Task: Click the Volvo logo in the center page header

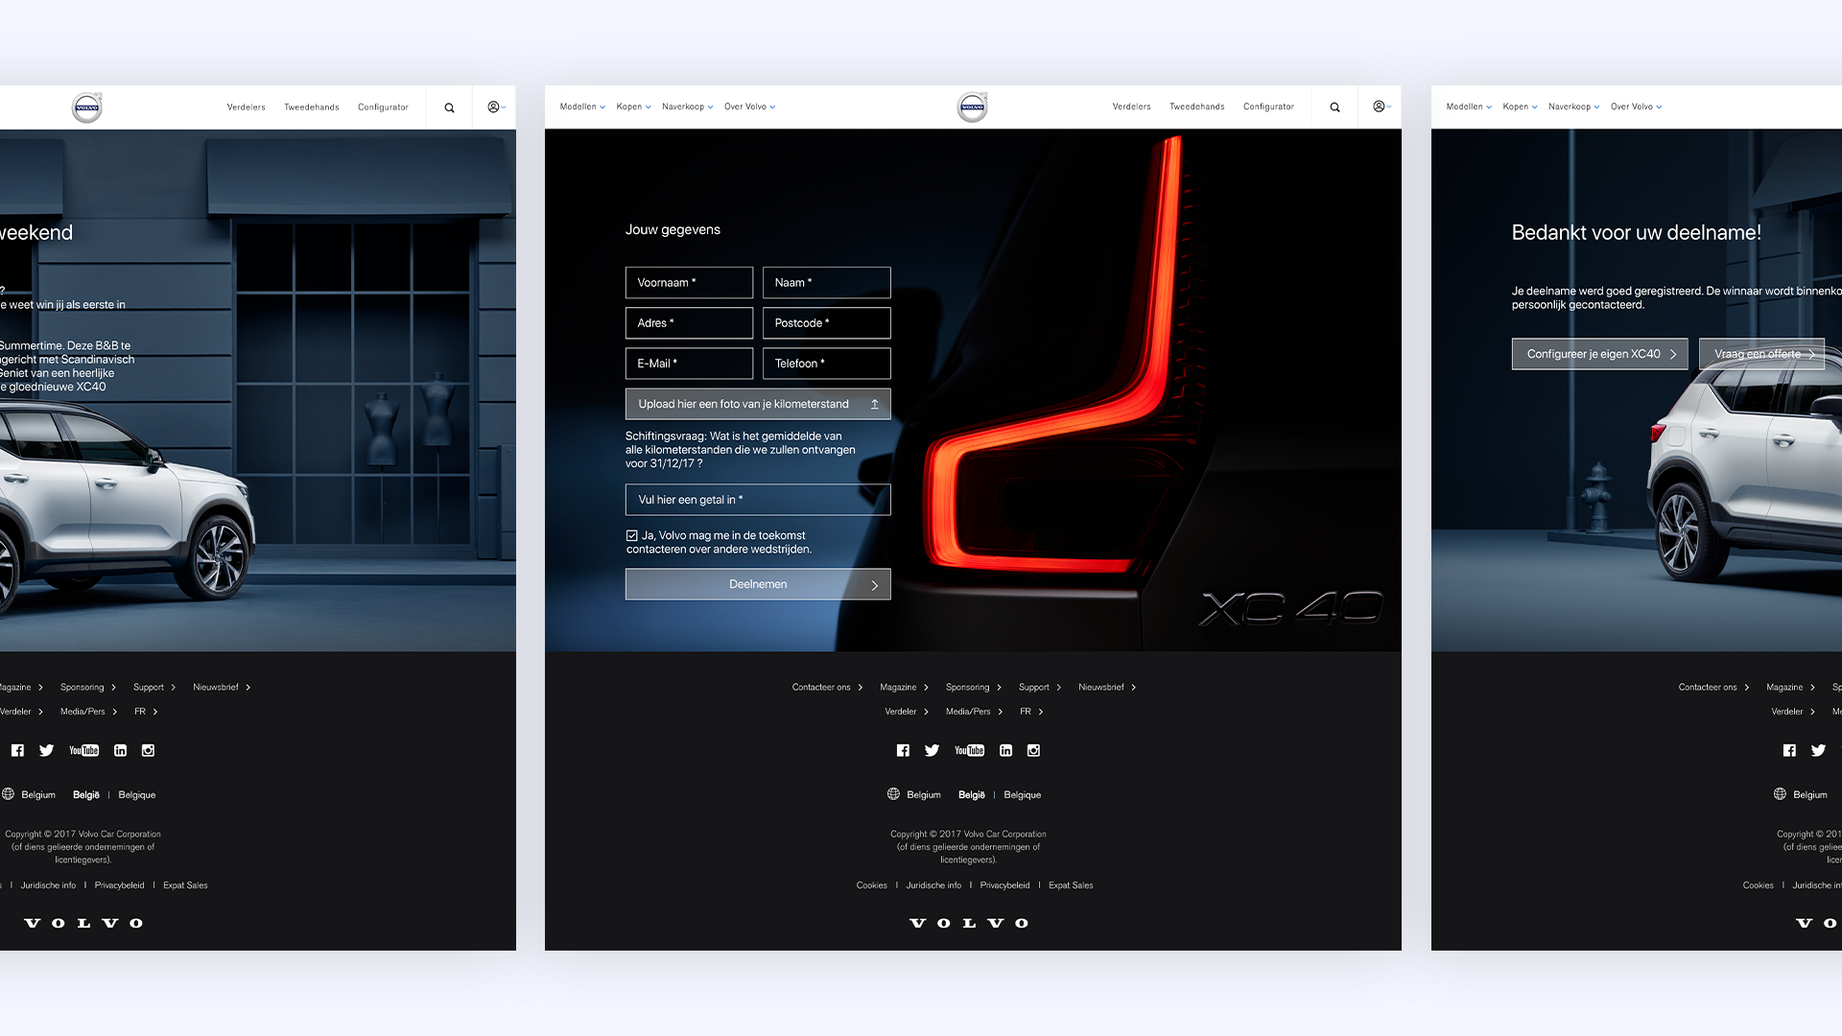Action: [x=972, y=106]
